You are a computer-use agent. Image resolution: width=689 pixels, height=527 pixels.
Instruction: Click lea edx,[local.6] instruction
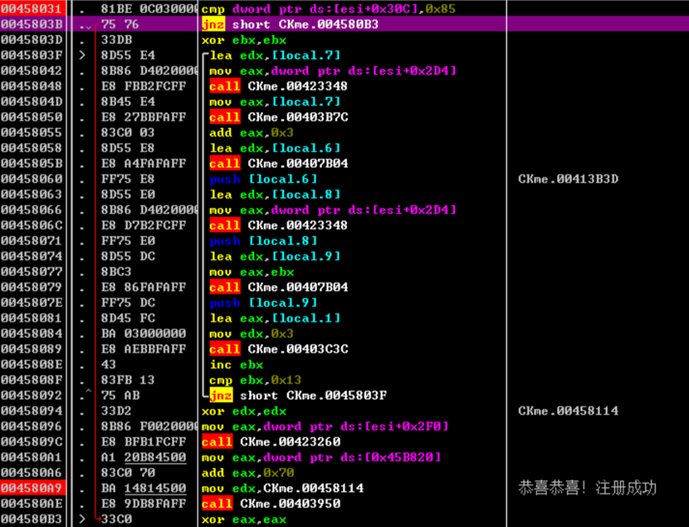pos(275,148)
